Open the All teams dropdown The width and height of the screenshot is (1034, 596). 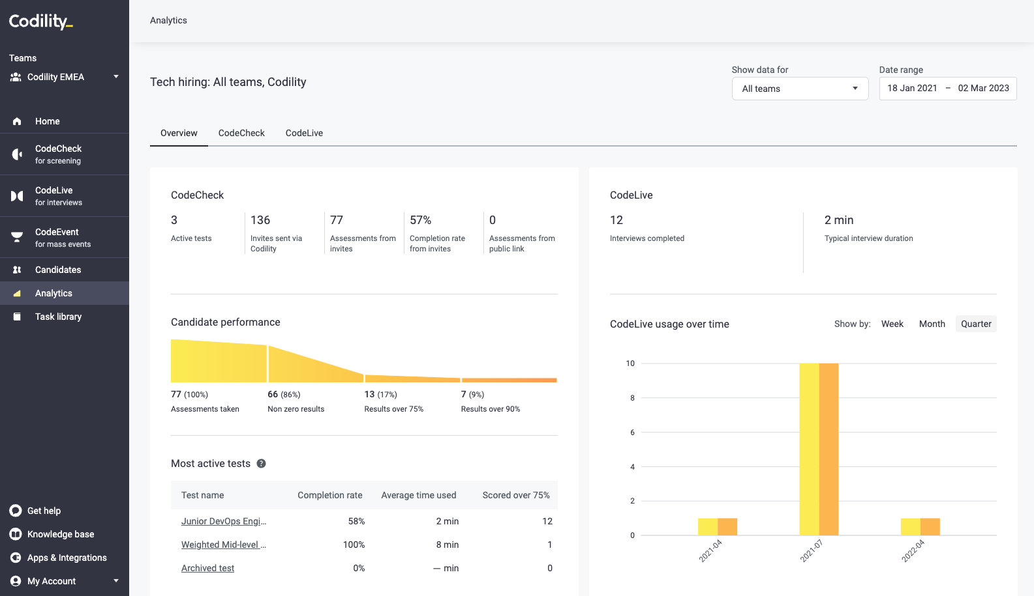[800, 89]
